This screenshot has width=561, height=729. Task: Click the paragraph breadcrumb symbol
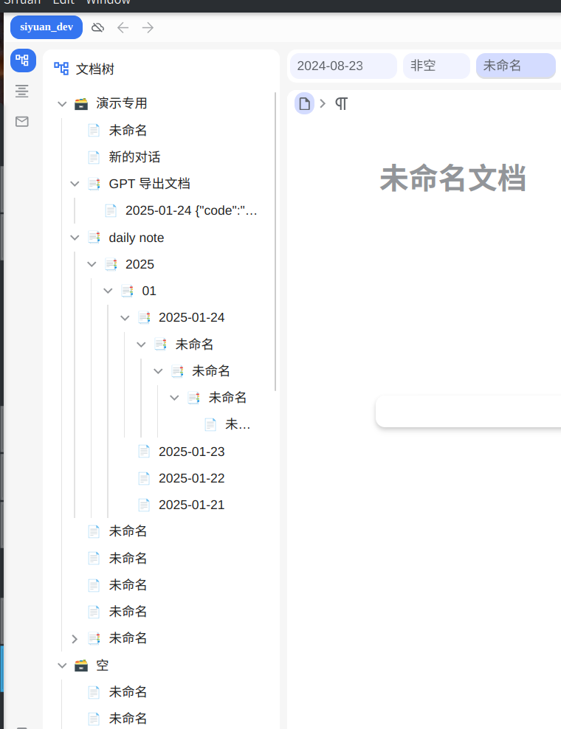[x=341, y=104]
